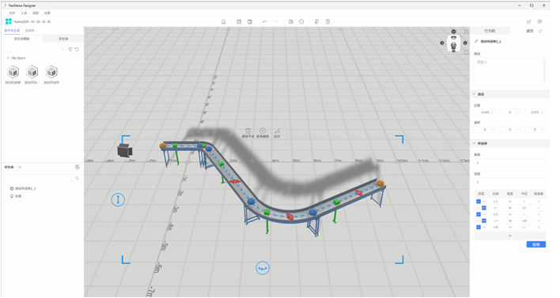Screen dimensions: 560x298
Task: Click the blue 应用 apply button
Action: pos(535,244)
